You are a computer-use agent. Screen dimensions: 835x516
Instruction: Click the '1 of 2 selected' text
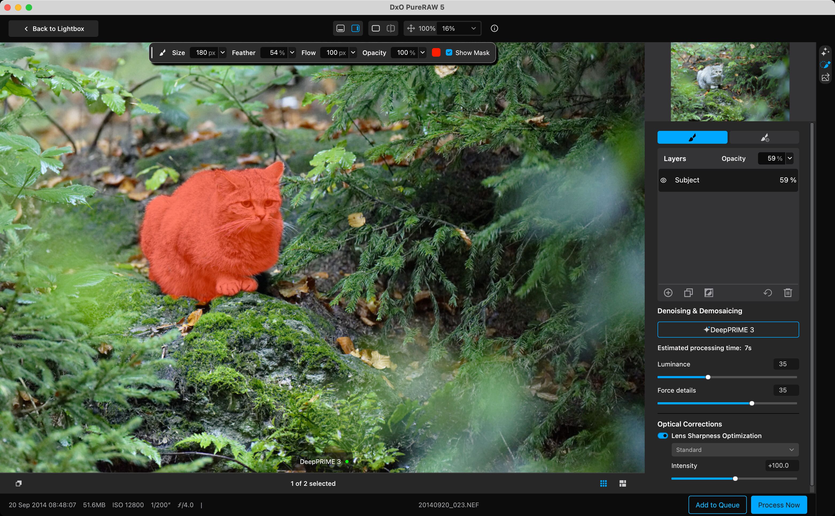(x=313, y=484)
